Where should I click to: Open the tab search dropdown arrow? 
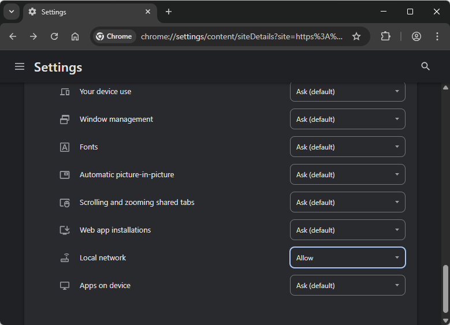point(11,12)
